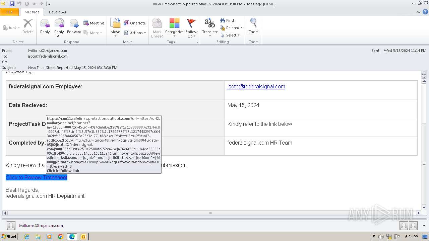Expand the Related dropdown
Screen dimensions: 429x241
pyautogui.click(x=231, y=28)
